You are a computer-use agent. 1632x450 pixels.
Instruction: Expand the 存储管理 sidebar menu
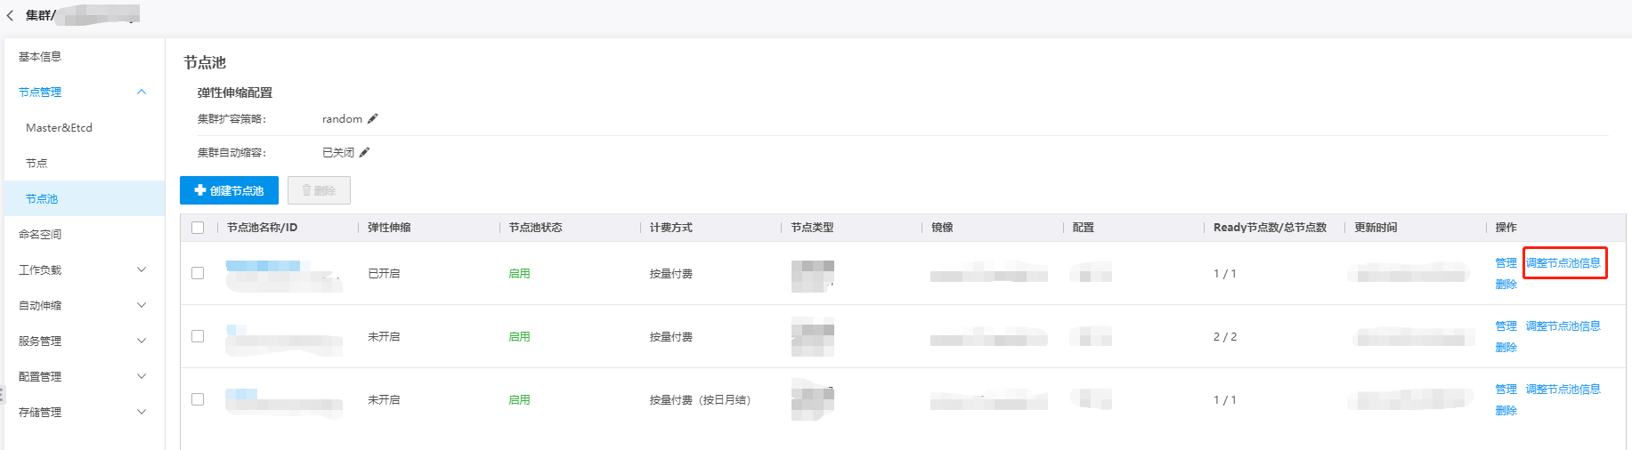[141, 412]
